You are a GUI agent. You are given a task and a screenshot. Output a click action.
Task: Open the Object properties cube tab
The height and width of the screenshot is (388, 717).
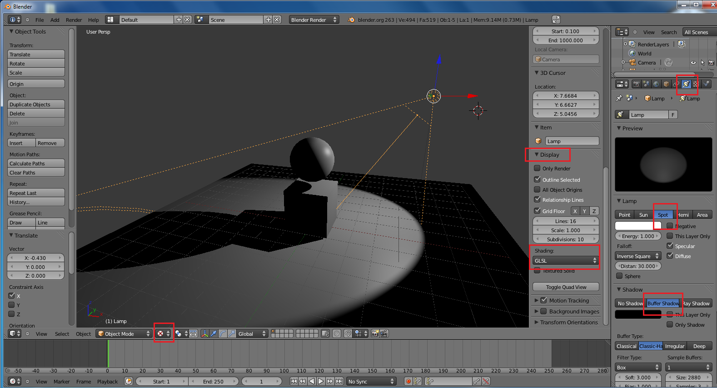point(666,84)
